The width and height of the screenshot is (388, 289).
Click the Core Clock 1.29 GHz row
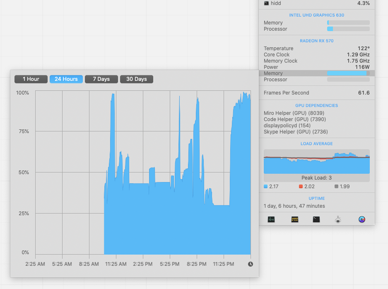tap(317, 55)
